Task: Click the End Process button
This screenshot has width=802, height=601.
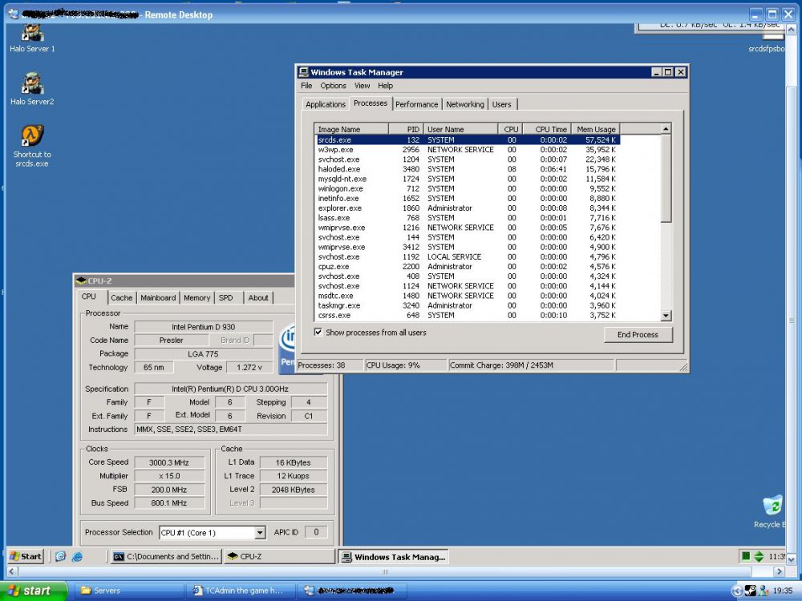Action: [638, 335]
